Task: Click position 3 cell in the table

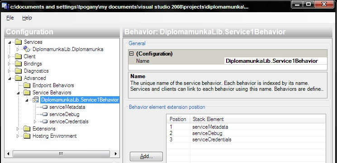Action: [178, 140]
